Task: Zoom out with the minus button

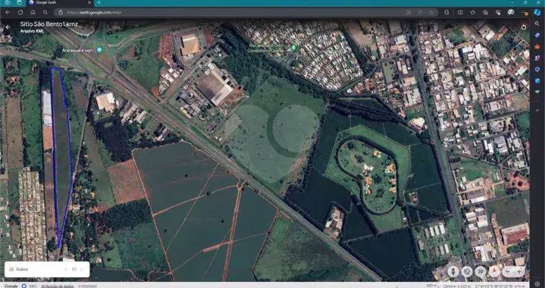Action: [x=509, y=271]
